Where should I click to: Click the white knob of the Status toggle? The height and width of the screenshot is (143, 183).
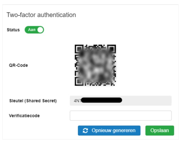click(40, 30)
